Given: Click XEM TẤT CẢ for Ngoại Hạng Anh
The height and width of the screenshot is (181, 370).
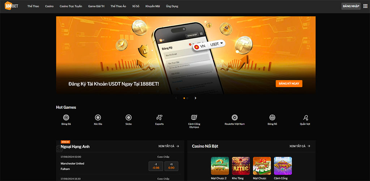Looking at the screenshot, I should (x=169, y=146).
